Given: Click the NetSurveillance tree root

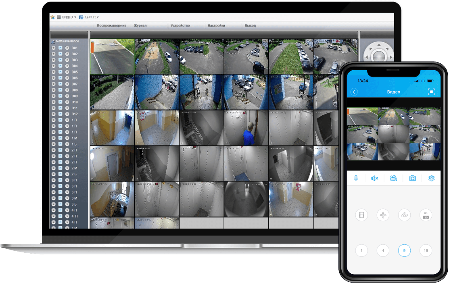Looking at the screenshot, I should (x=67, y=41).
